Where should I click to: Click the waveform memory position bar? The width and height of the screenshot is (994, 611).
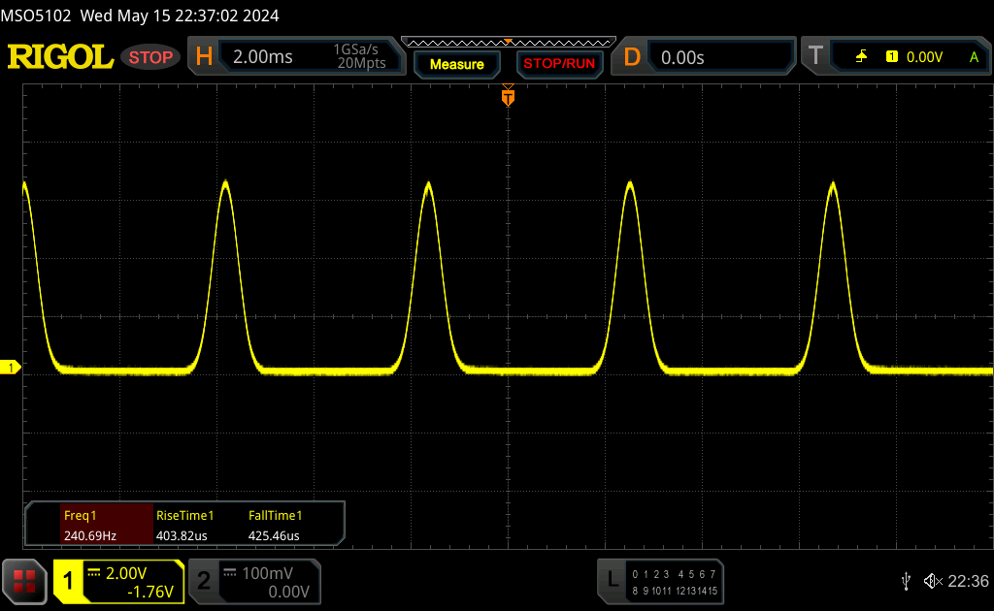click(x=508, y=42)
